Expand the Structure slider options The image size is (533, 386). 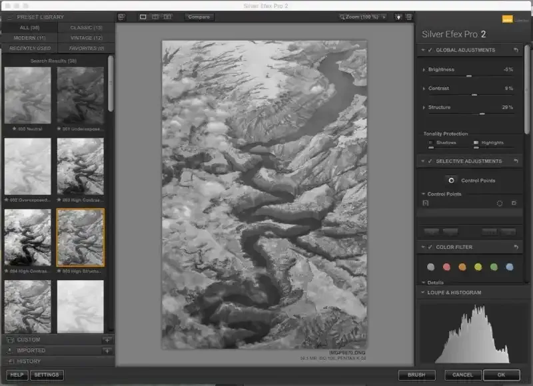pos(424,107)
